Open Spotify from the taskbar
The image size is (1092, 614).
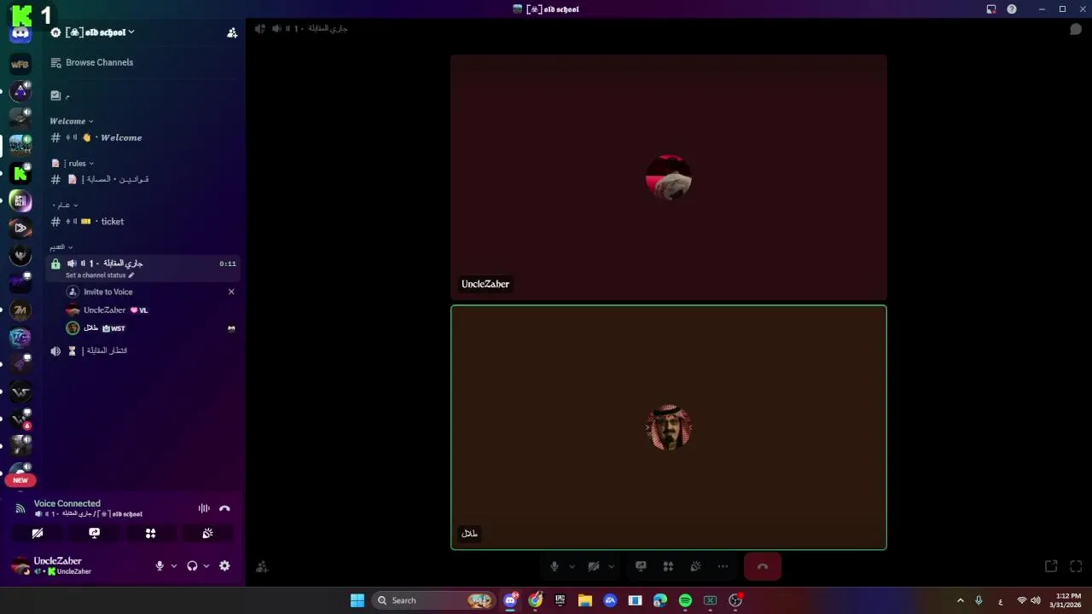click(x=685, y=600)
